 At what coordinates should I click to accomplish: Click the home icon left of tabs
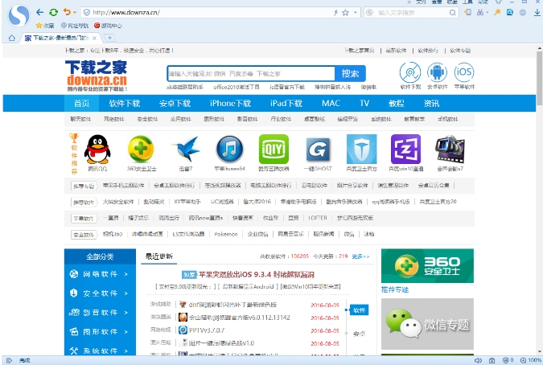tap(12, 38)
